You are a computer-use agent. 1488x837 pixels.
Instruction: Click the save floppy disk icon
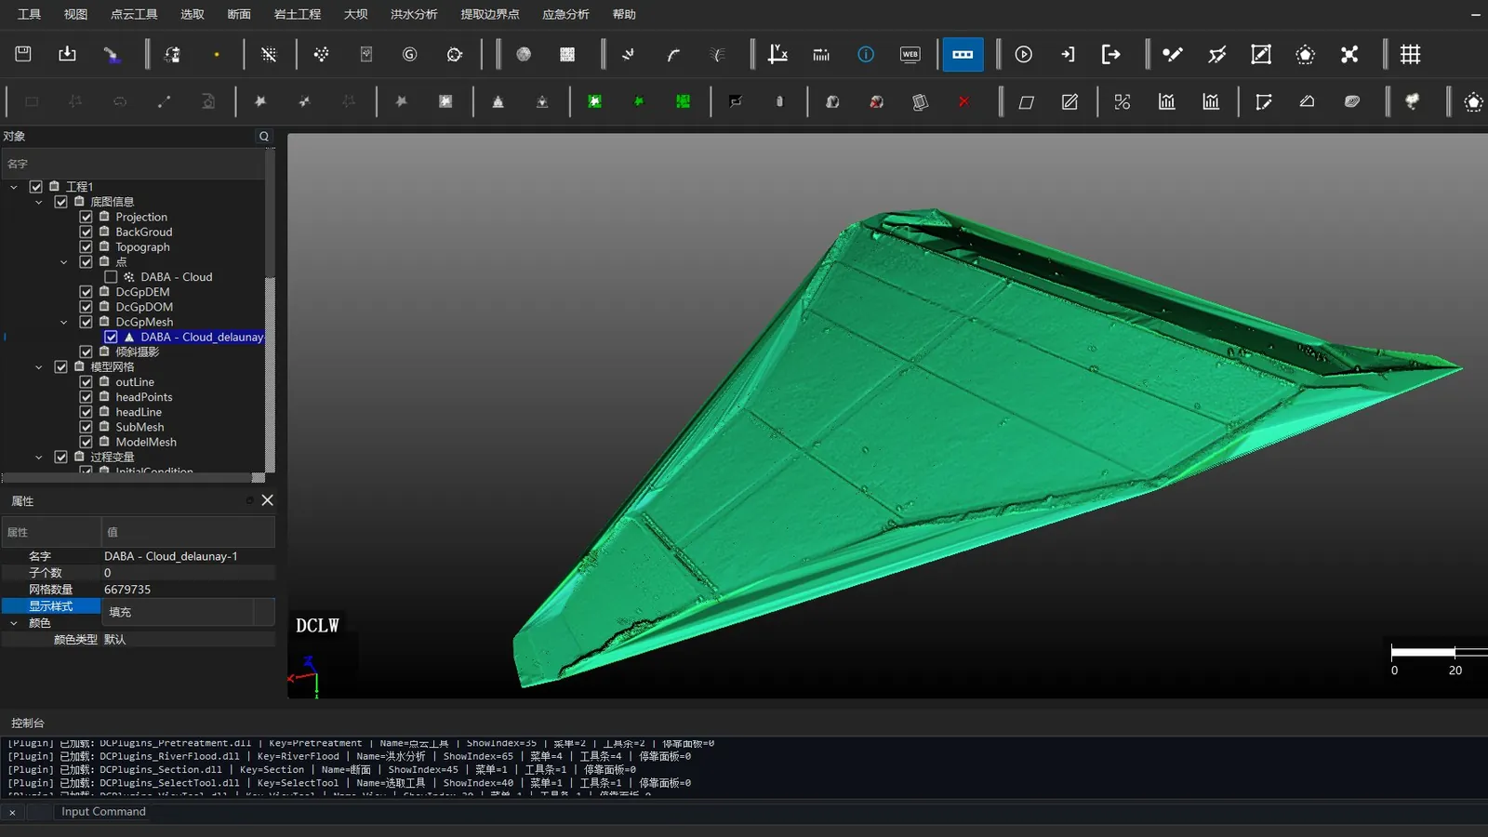click(23, 54)
